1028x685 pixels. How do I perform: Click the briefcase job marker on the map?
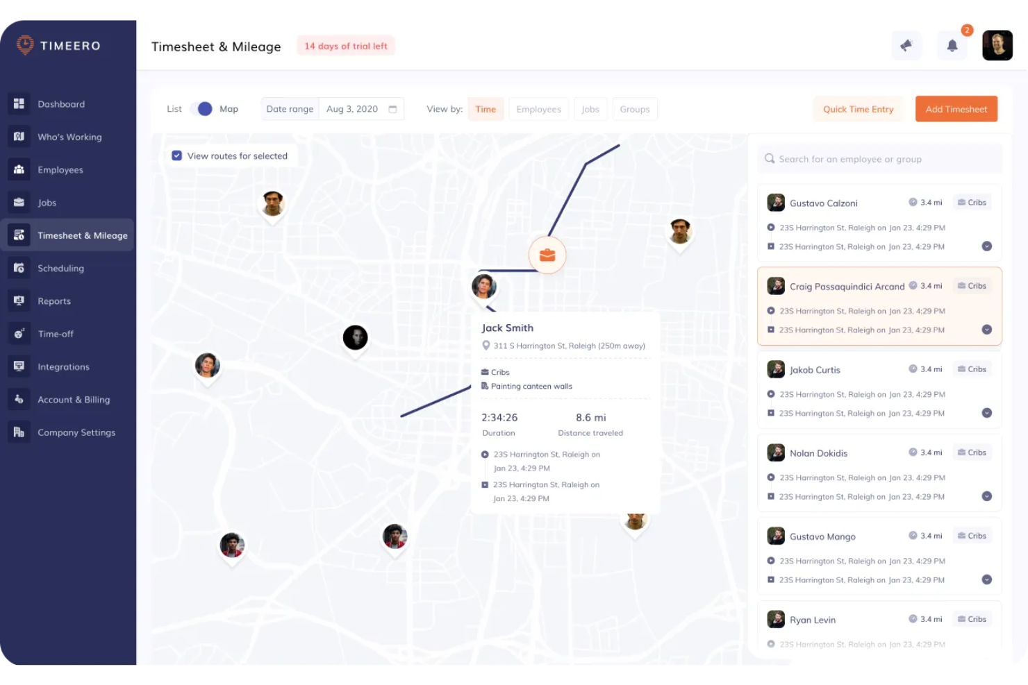point(547,255)
